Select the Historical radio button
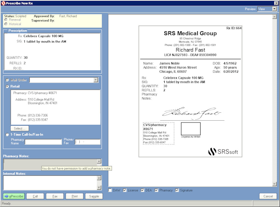This screenshot has height=207, width=280. tap(6, 24)
